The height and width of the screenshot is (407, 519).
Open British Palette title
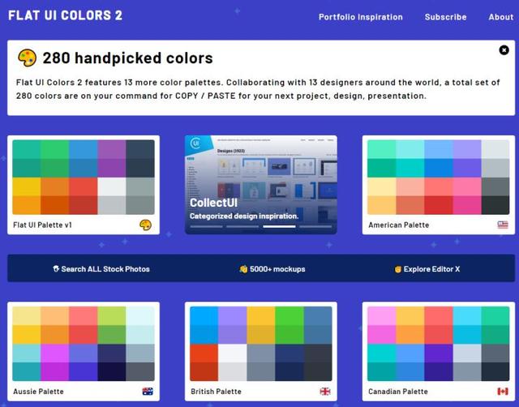pos(216,392)
